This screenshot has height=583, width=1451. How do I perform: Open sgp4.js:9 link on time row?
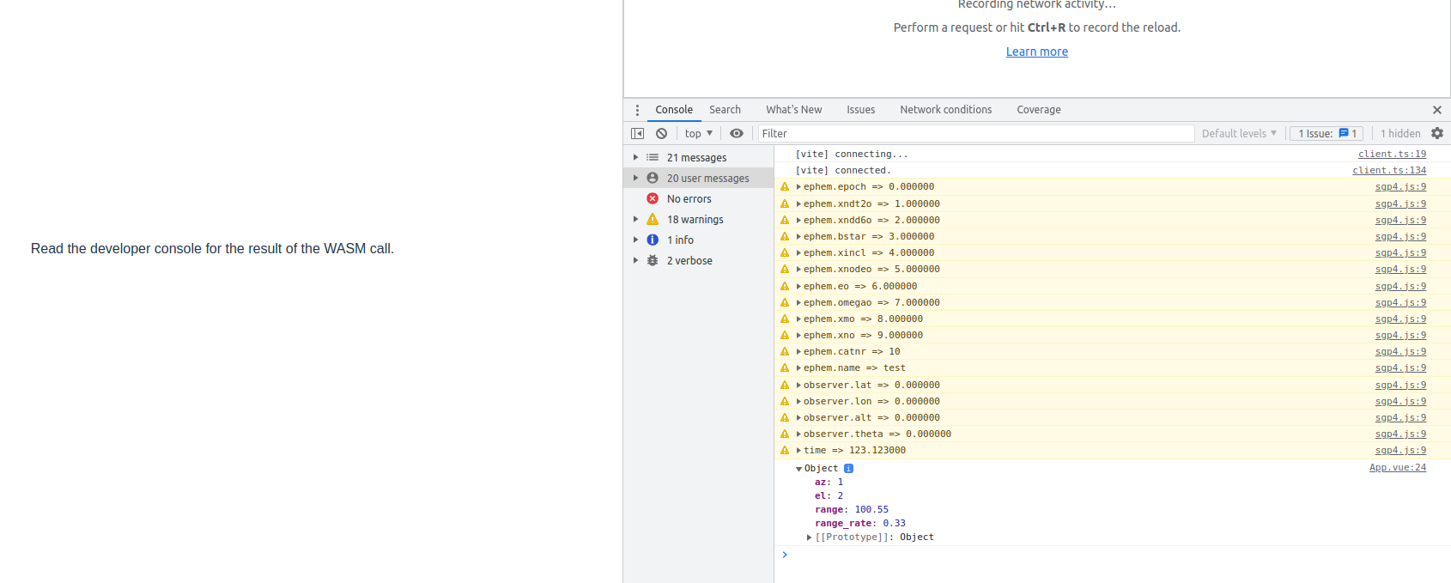1400,451
